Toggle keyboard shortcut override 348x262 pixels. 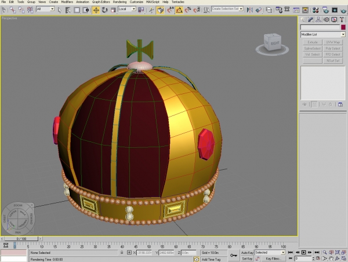[x=160, y=10]
